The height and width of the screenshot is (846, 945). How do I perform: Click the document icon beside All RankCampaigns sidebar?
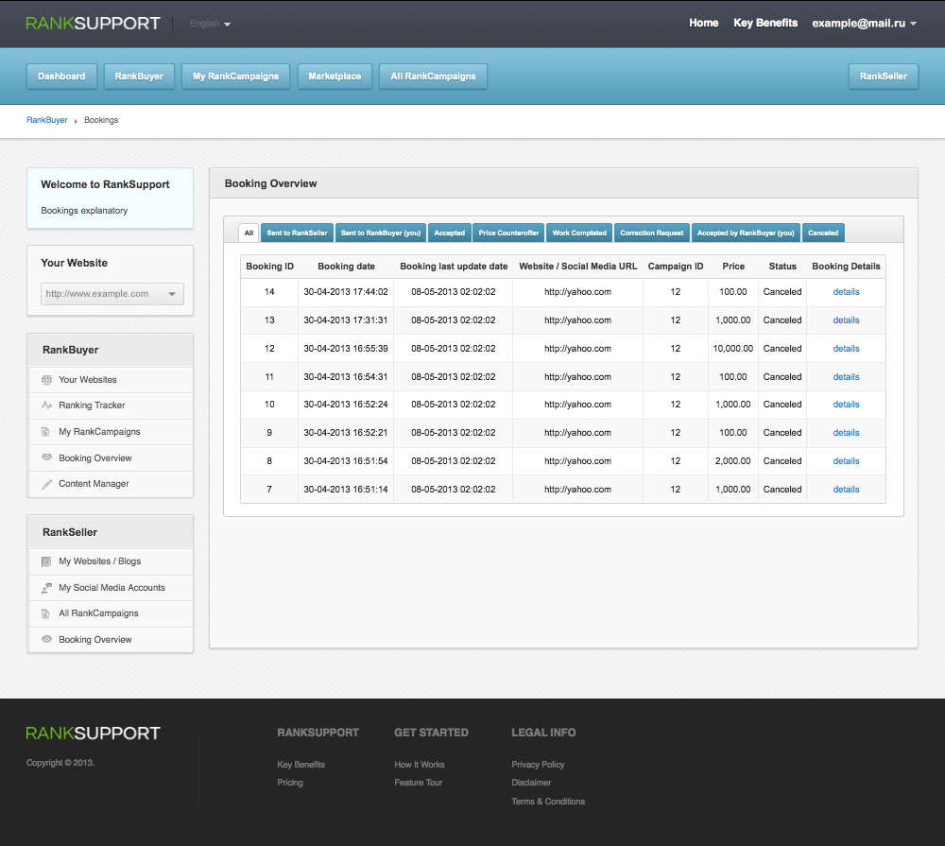click(45, 613)
